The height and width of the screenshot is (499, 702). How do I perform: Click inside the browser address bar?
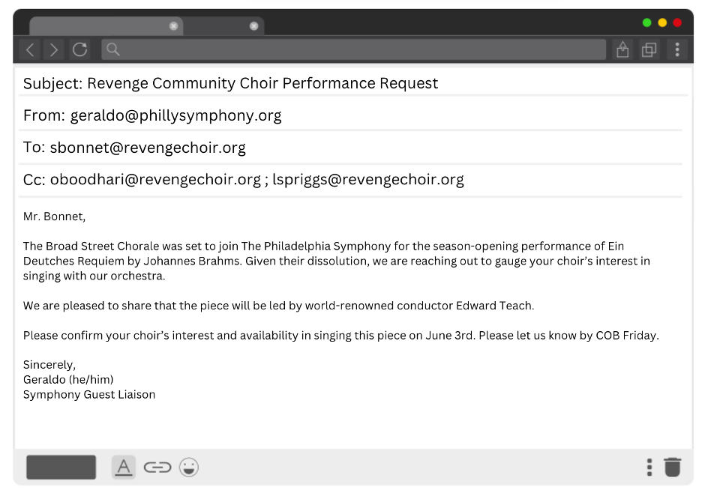pos(360,50)
